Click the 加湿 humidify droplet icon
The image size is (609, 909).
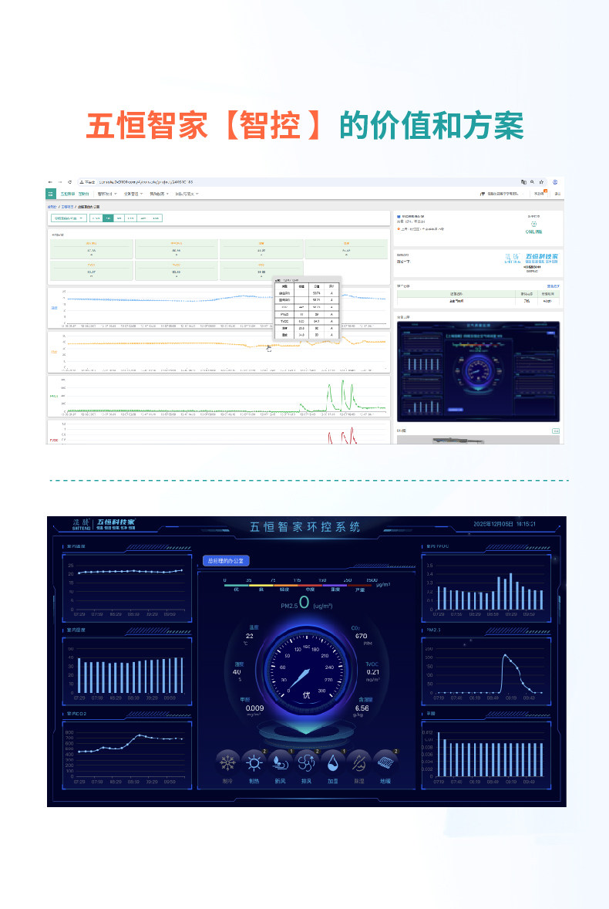332,763
